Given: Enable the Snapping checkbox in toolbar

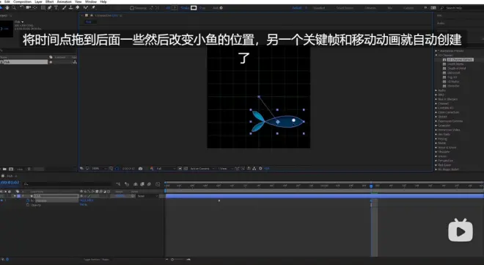Looking at the screenshot, I should [132, 8].
